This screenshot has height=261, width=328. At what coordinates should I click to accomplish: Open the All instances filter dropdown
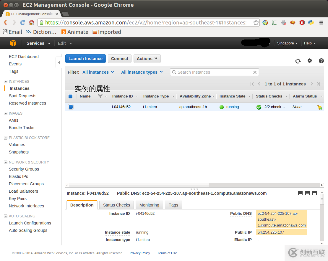[x=98, y=72]
